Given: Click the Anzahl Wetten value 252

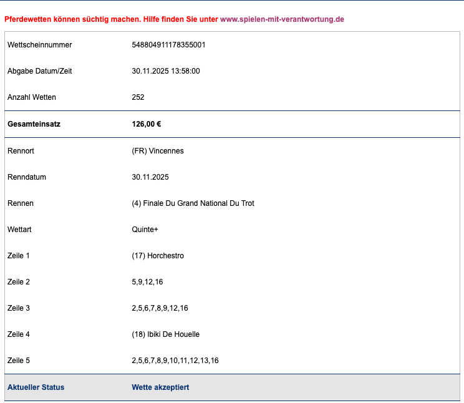Looking at the screenshot, I should [138, 97].
